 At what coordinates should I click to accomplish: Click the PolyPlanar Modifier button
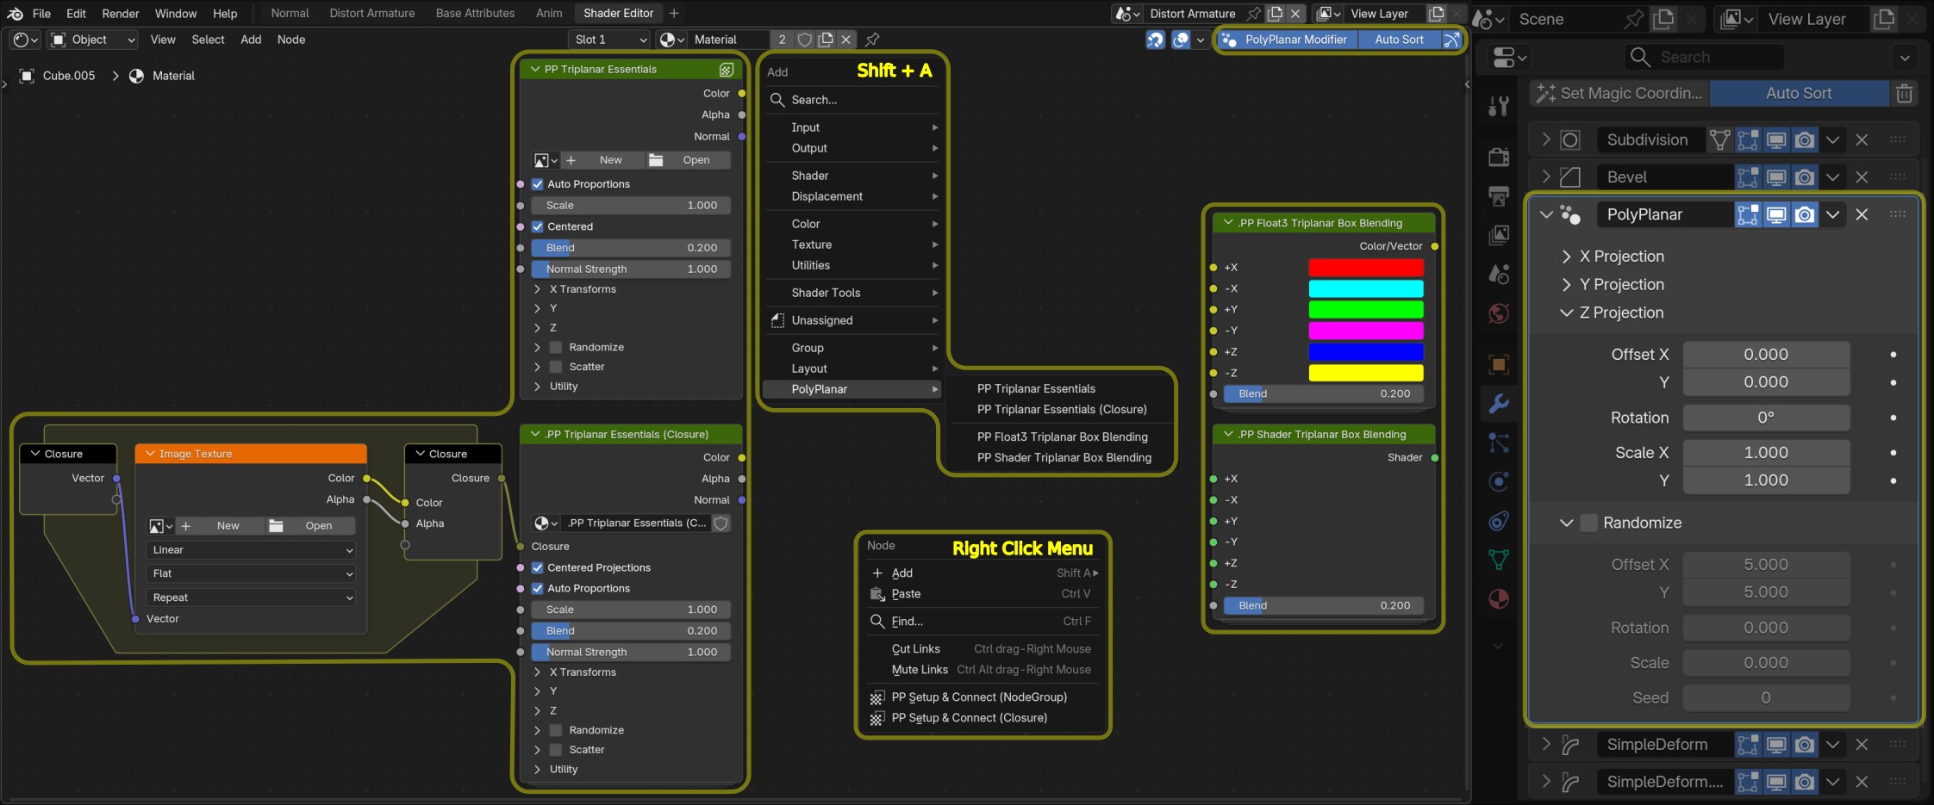(x=1288, y=40)
